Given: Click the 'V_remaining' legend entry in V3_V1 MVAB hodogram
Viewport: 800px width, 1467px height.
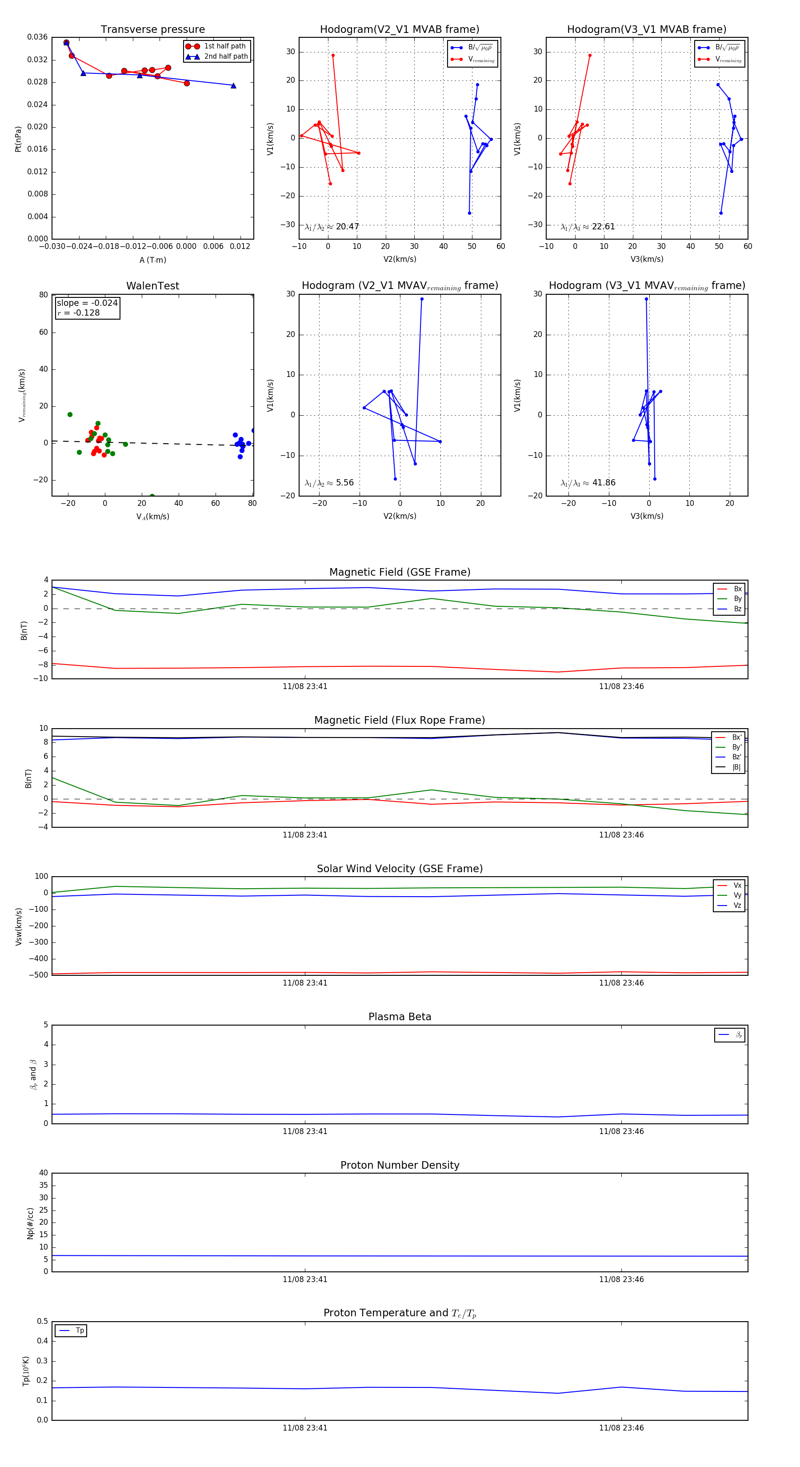Looking at the screenshot, I should coord(720,59).
